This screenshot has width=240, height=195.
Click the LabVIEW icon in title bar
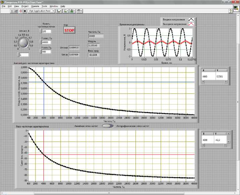[2, 2]
